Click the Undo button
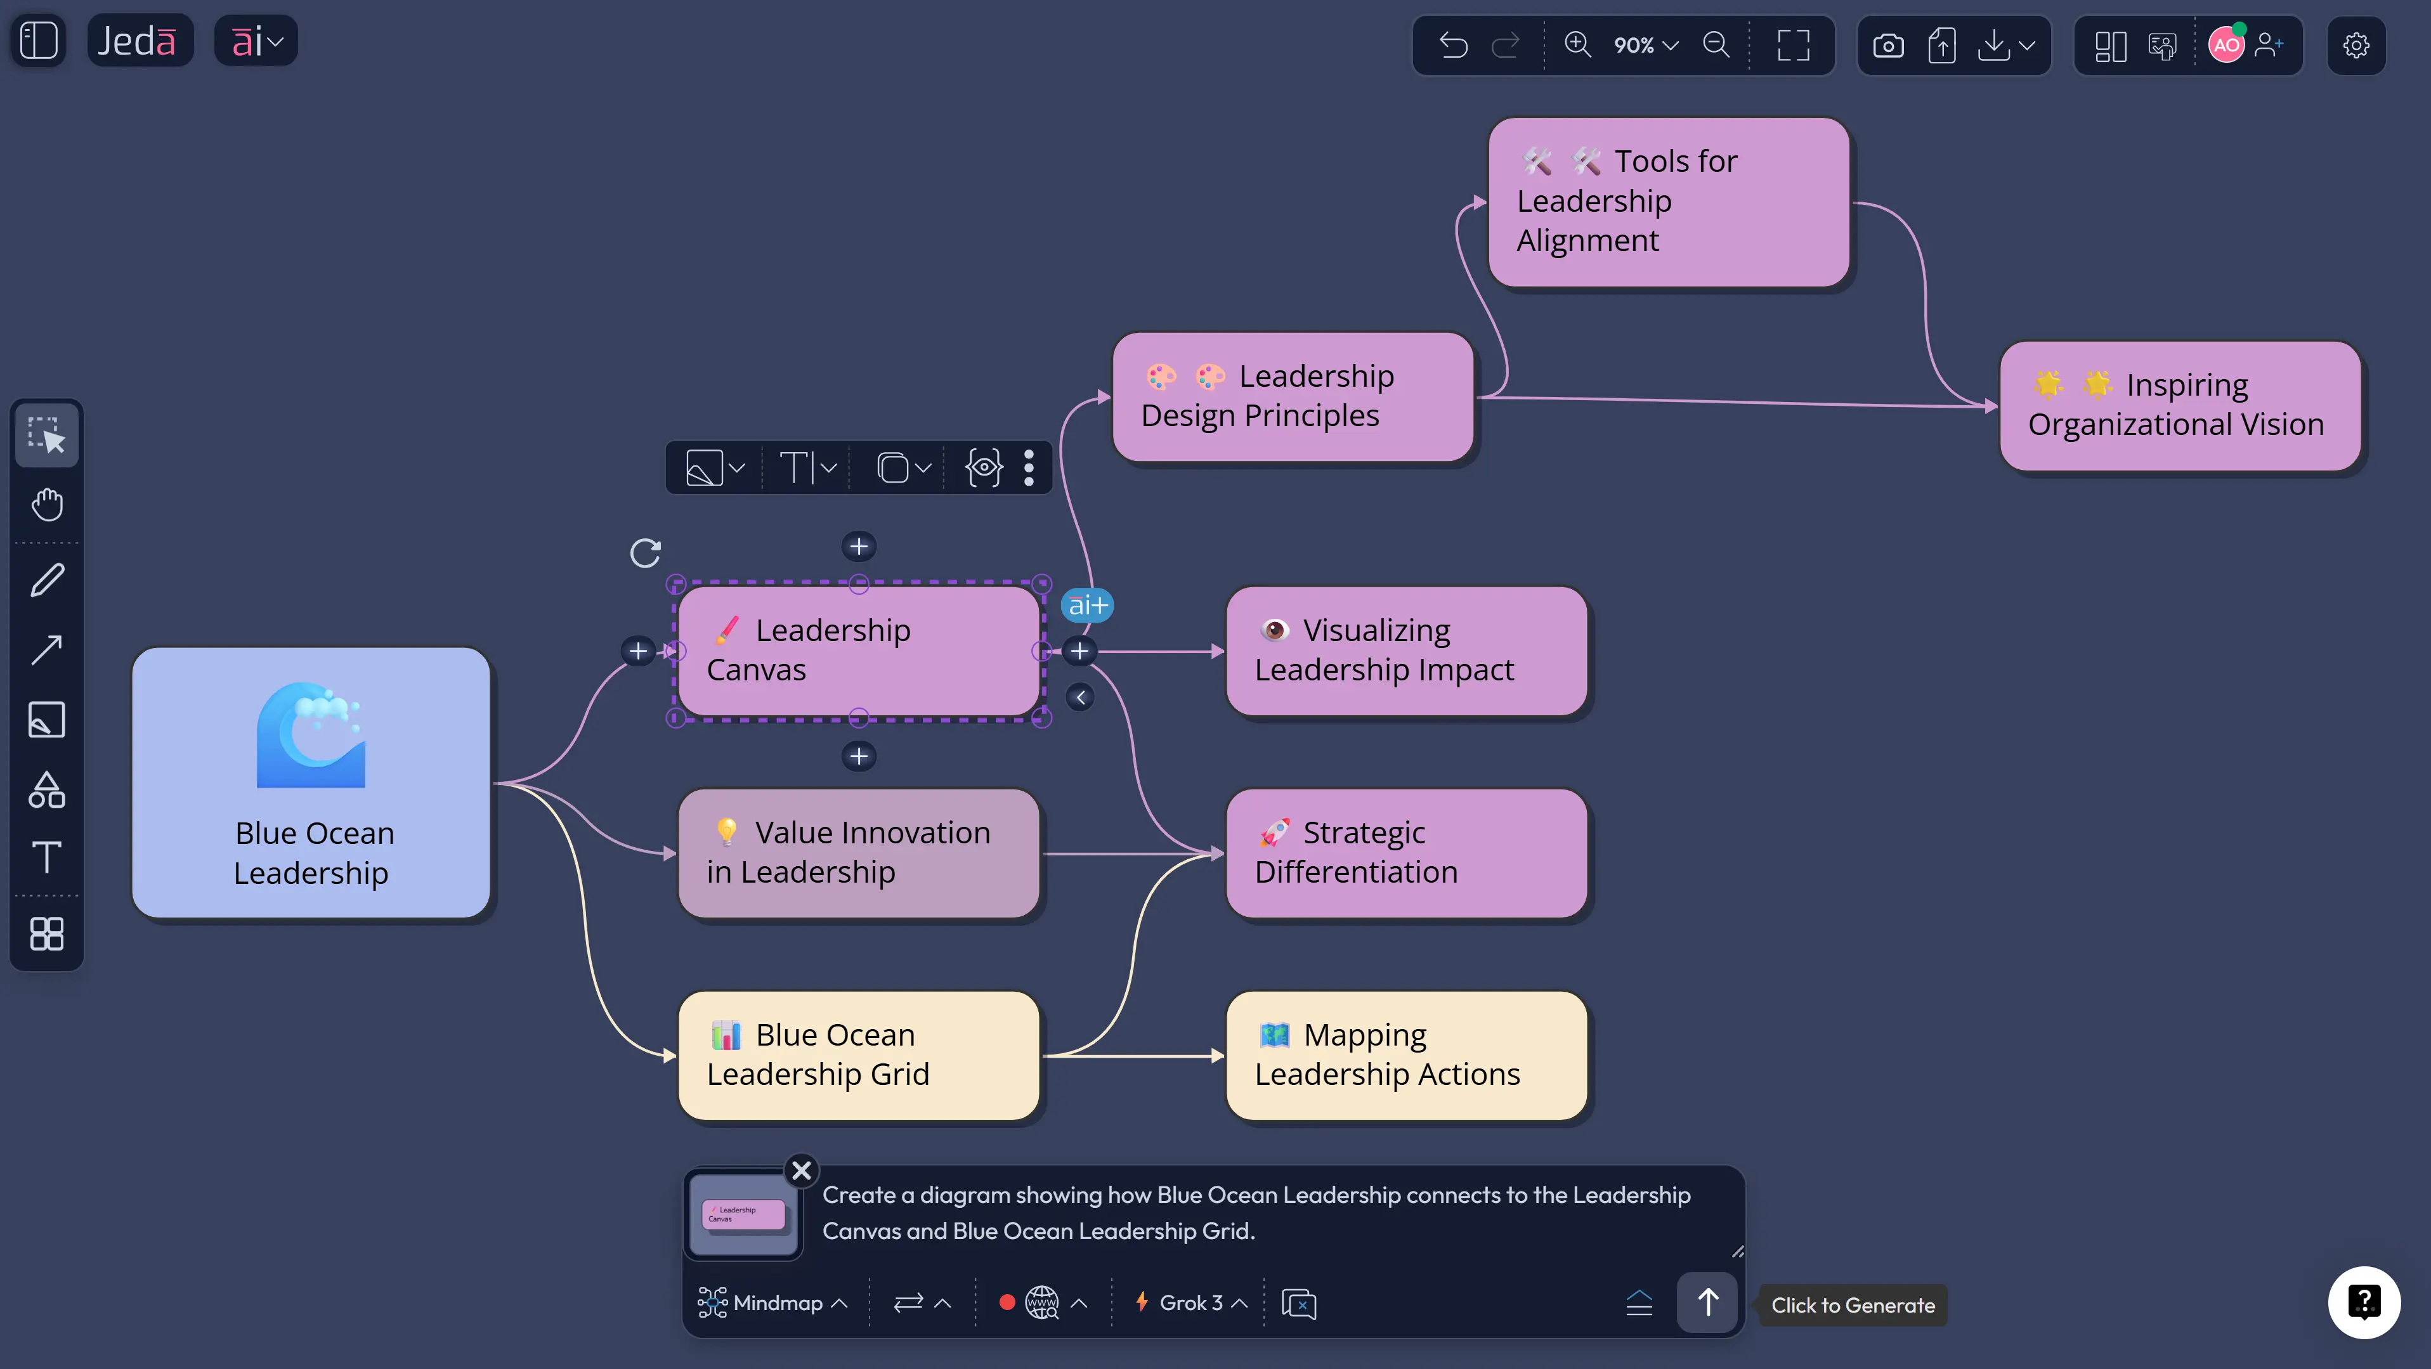The width and height of the screenshot is (2431, 1369). point(1453,44)
